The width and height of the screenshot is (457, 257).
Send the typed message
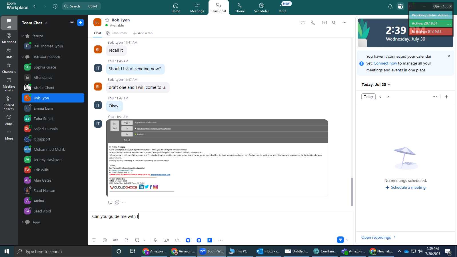point(340,240)
